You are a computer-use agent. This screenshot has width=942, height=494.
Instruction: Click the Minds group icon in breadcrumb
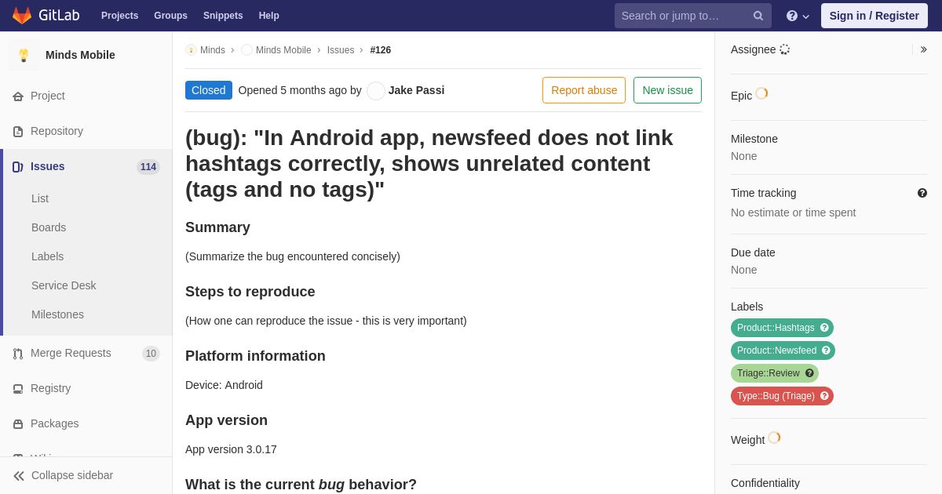[x=191, y=50]
